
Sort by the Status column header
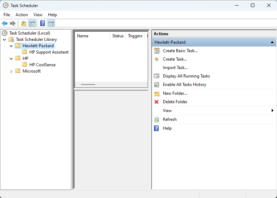pos(118,36)
